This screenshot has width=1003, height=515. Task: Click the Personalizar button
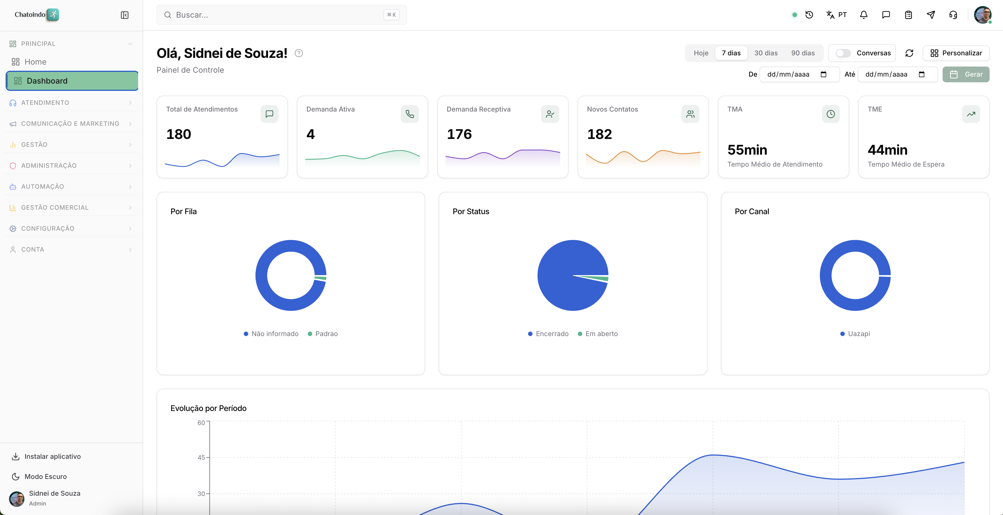956,53
